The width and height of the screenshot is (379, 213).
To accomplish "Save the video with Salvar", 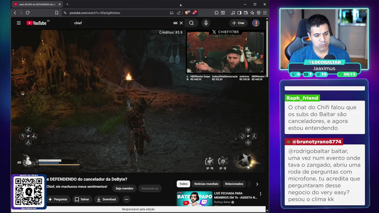I will coord(82,199).
